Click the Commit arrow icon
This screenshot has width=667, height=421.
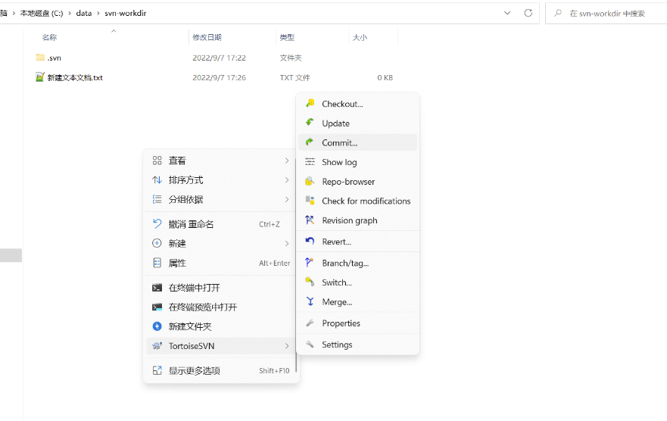tap(310, 142)
